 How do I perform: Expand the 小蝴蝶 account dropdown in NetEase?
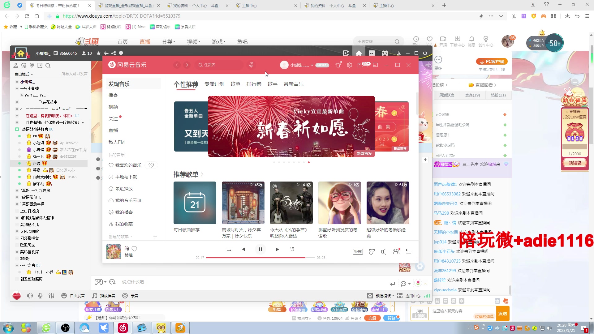pos(312,65)
